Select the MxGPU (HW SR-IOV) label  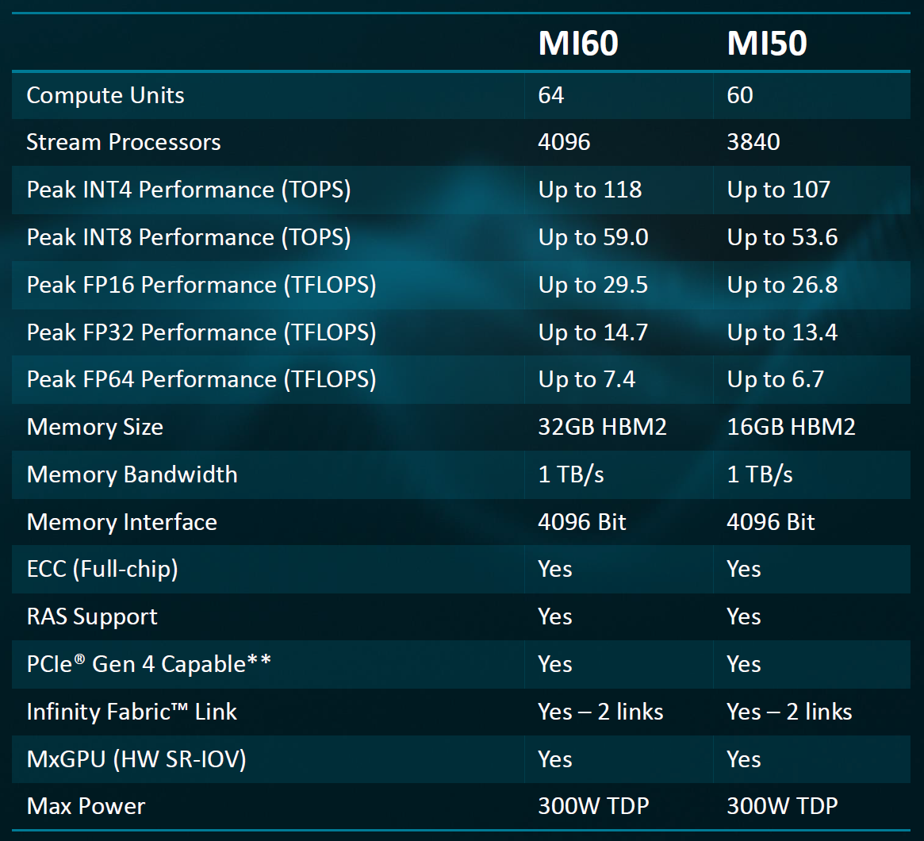coord(136,759)
